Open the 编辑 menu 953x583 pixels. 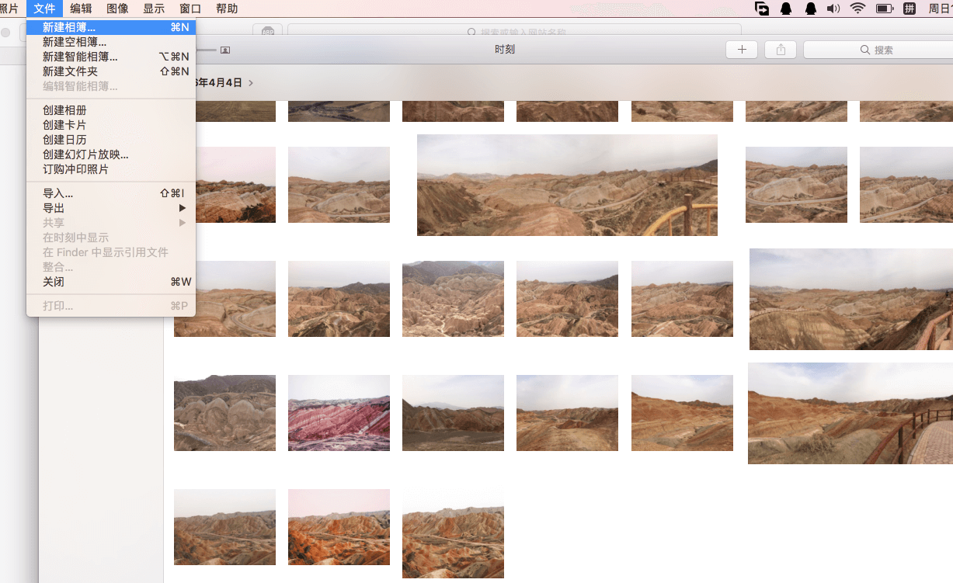[81, 9]
